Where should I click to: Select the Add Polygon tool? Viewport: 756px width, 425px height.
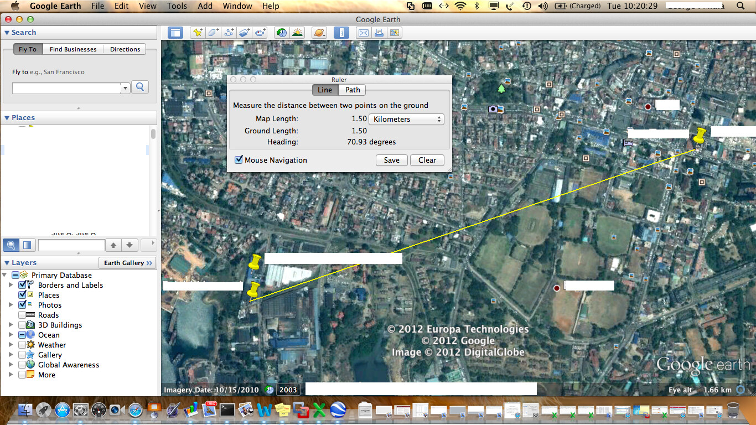[x=212, y=32]
